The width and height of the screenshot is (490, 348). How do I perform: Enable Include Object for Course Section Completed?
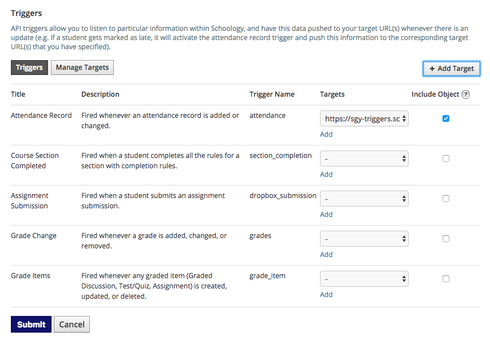(x=446, y=159)
